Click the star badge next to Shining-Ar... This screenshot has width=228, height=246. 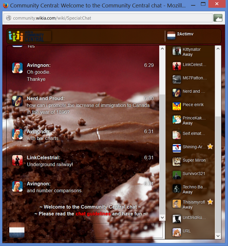point(210,147)
